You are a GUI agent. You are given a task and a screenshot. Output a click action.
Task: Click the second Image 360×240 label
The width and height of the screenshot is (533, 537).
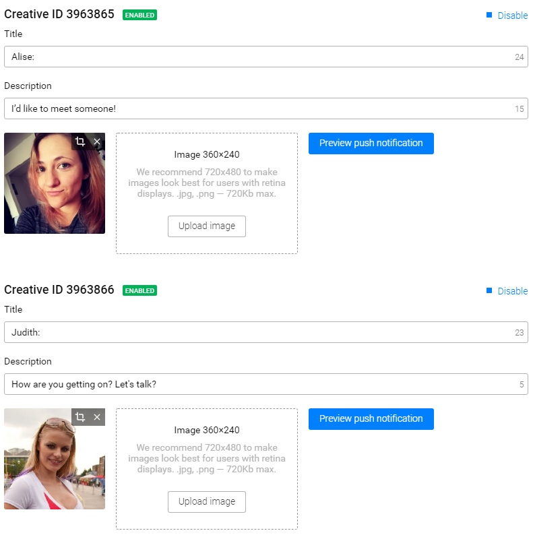click(x=207, y=430)
